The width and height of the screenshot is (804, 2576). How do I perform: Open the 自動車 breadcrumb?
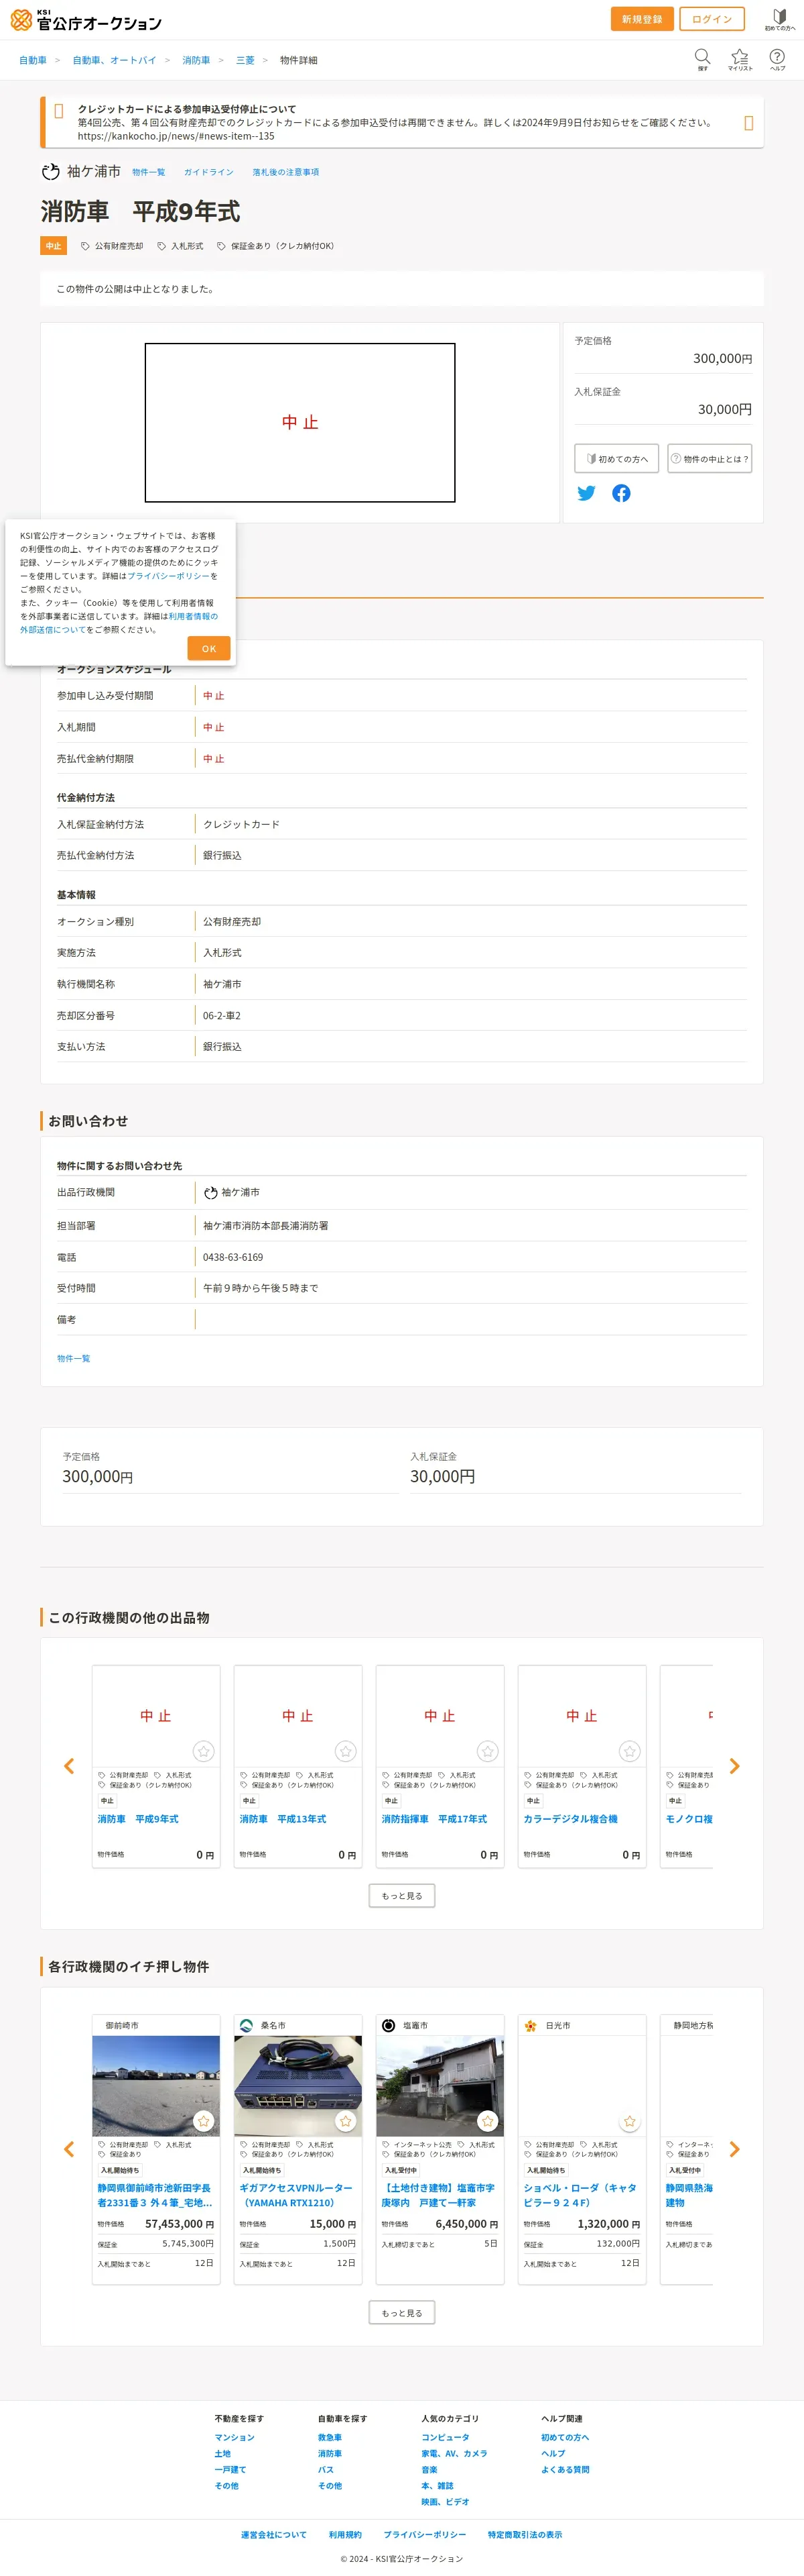click(x=33, y=60)
